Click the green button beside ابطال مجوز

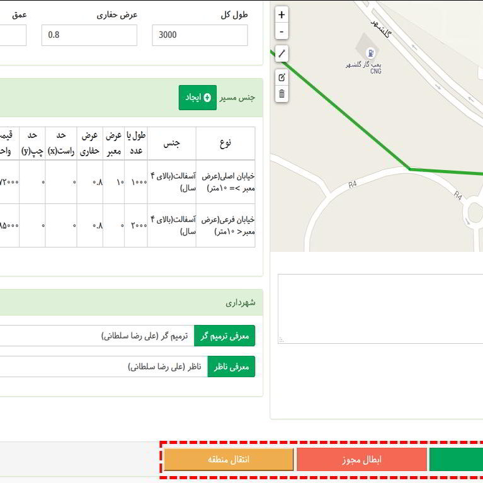coord(456,459)
